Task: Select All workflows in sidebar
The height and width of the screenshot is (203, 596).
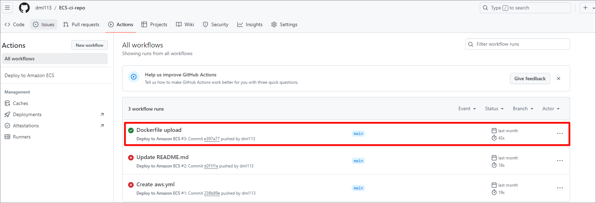Action: (55, 59)
